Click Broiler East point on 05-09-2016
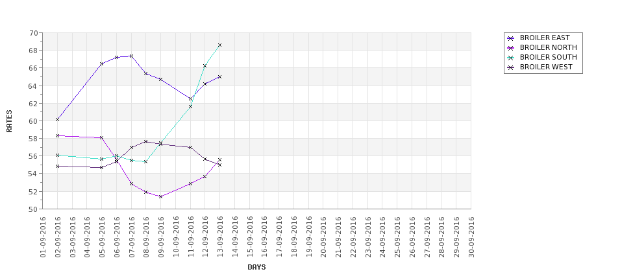Image resolution: width=633 pixels, height=278 pixels. click(x=102, y=64)
